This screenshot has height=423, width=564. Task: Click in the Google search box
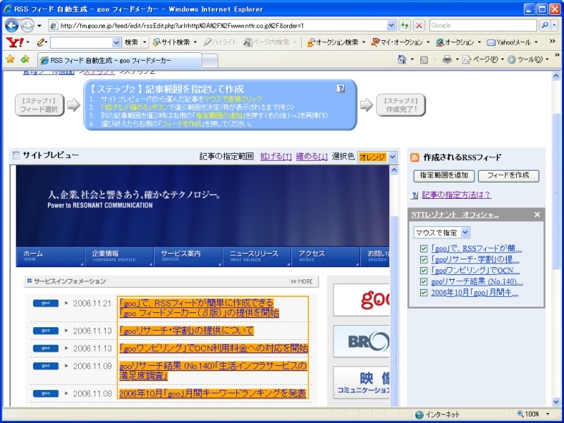pyautogui.click(x=483, y=25)
